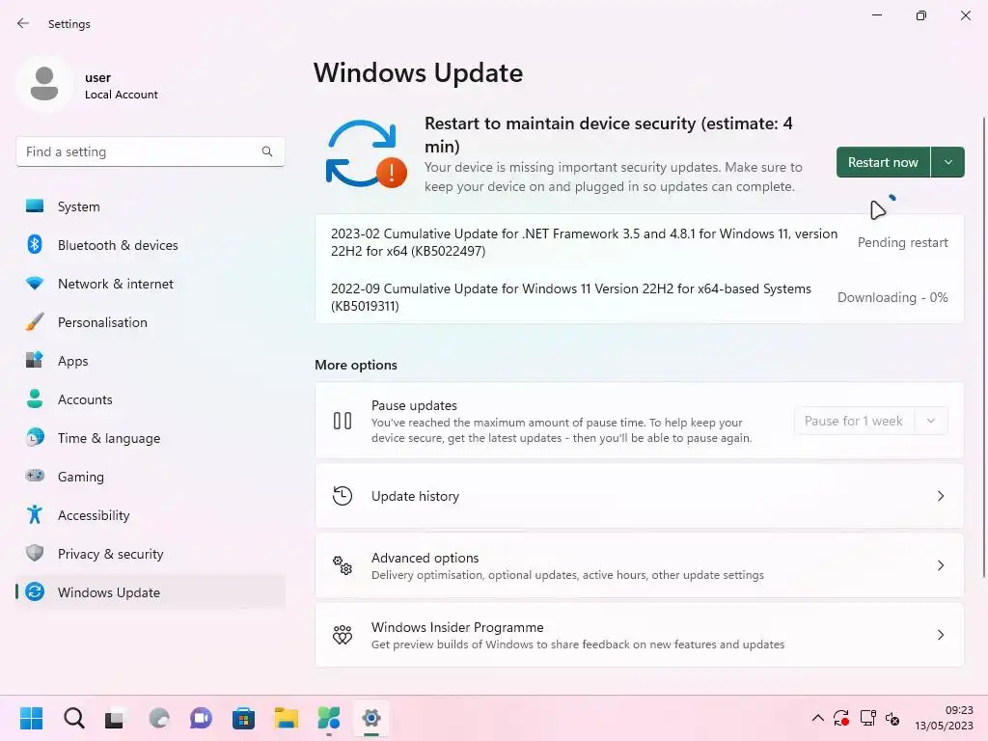Open Privacy & security settings
The image size is (988, 741).
[150, 554]
